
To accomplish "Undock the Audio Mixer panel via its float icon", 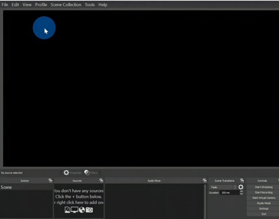I will (x=204, y=181).
